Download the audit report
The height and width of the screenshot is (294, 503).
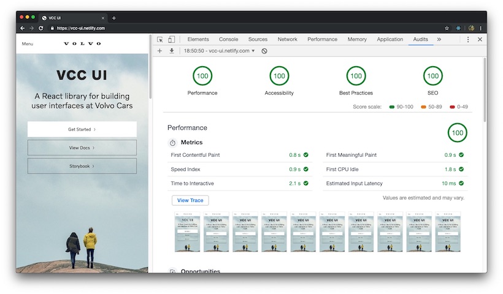[x=172, y=51]
